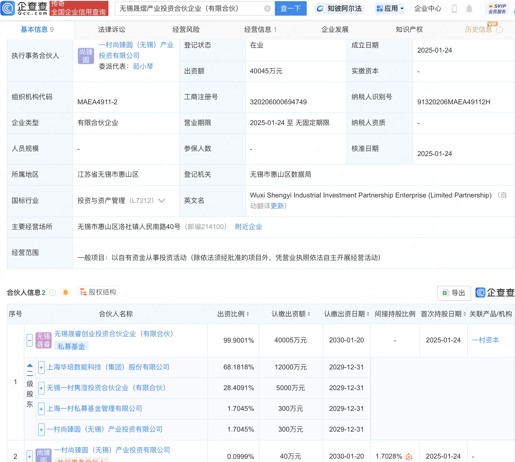Expand 一村尚臻圆 sub-shareholder row
This screenshot has height=462, width=515.
[41, 430]
